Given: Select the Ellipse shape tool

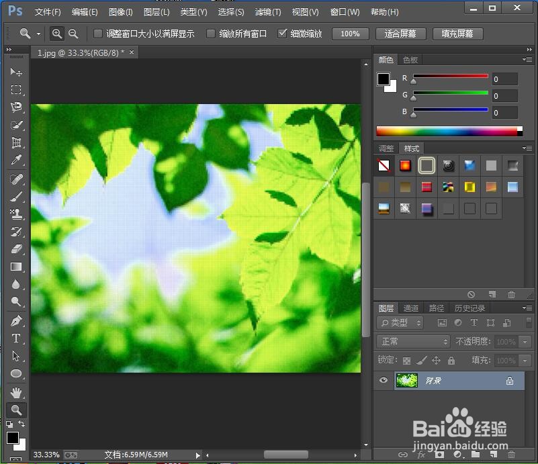Looking at the screenshot, I should pos(15,373).
